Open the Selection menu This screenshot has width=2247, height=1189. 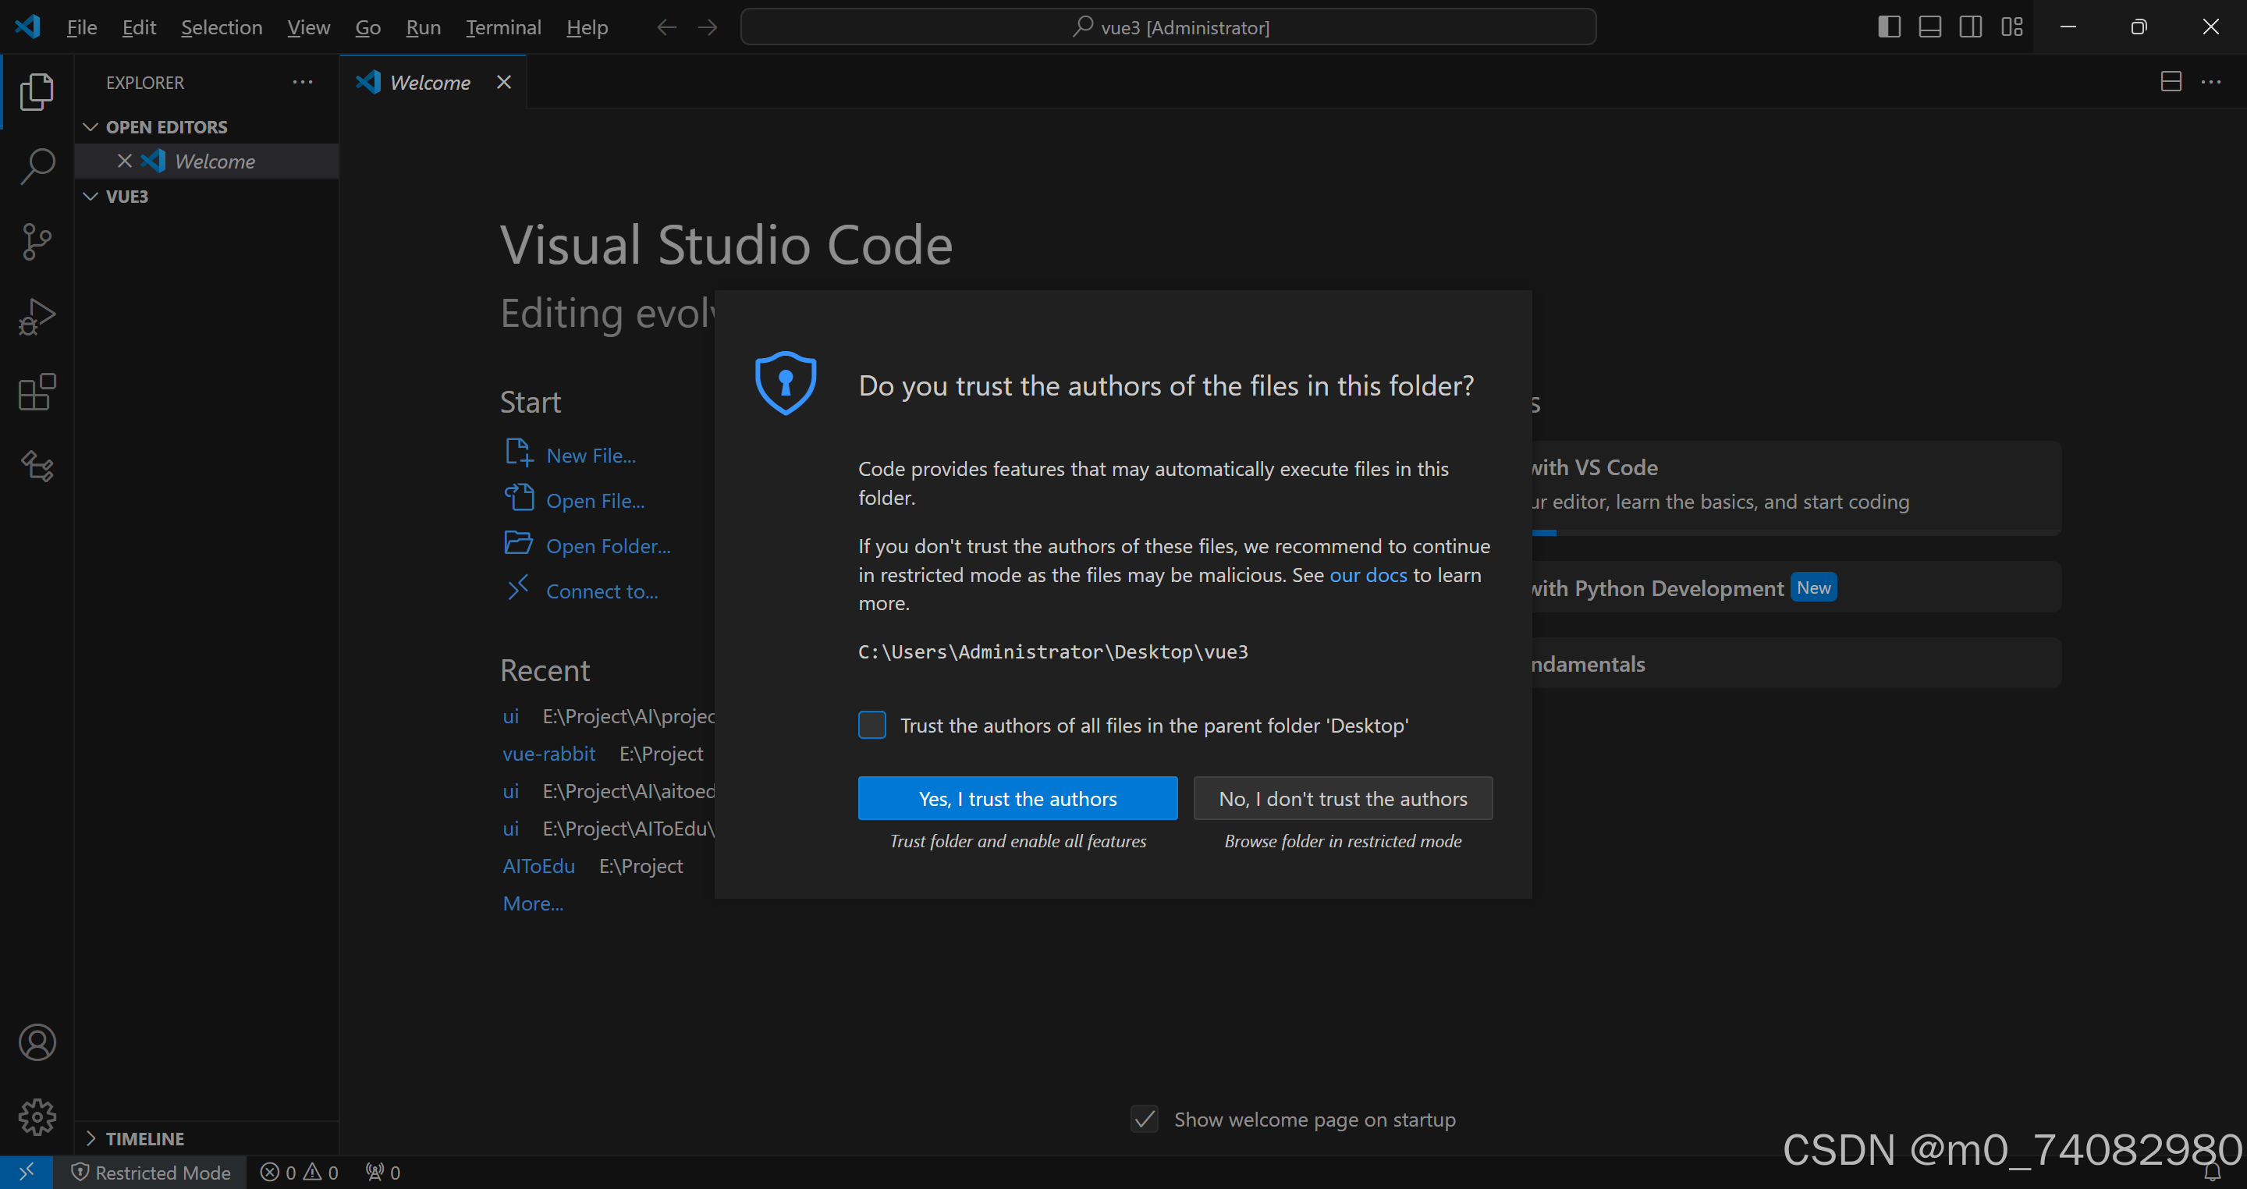222,27
